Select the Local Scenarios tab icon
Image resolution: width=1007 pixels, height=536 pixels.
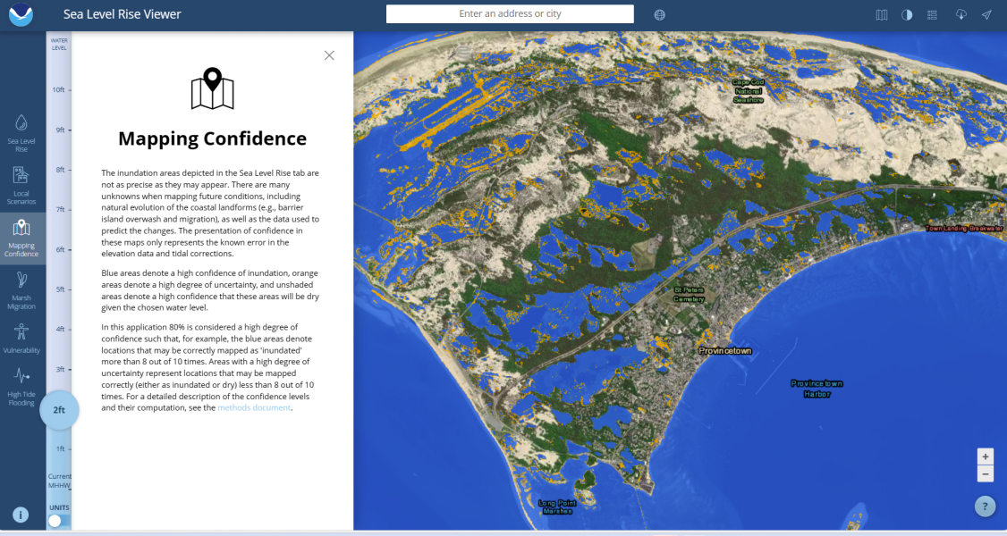22,183
